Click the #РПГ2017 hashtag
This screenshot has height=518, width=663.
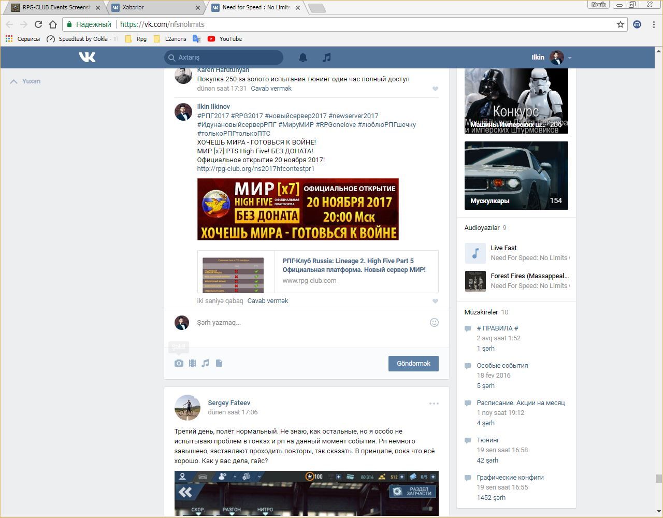pos(213,116)
